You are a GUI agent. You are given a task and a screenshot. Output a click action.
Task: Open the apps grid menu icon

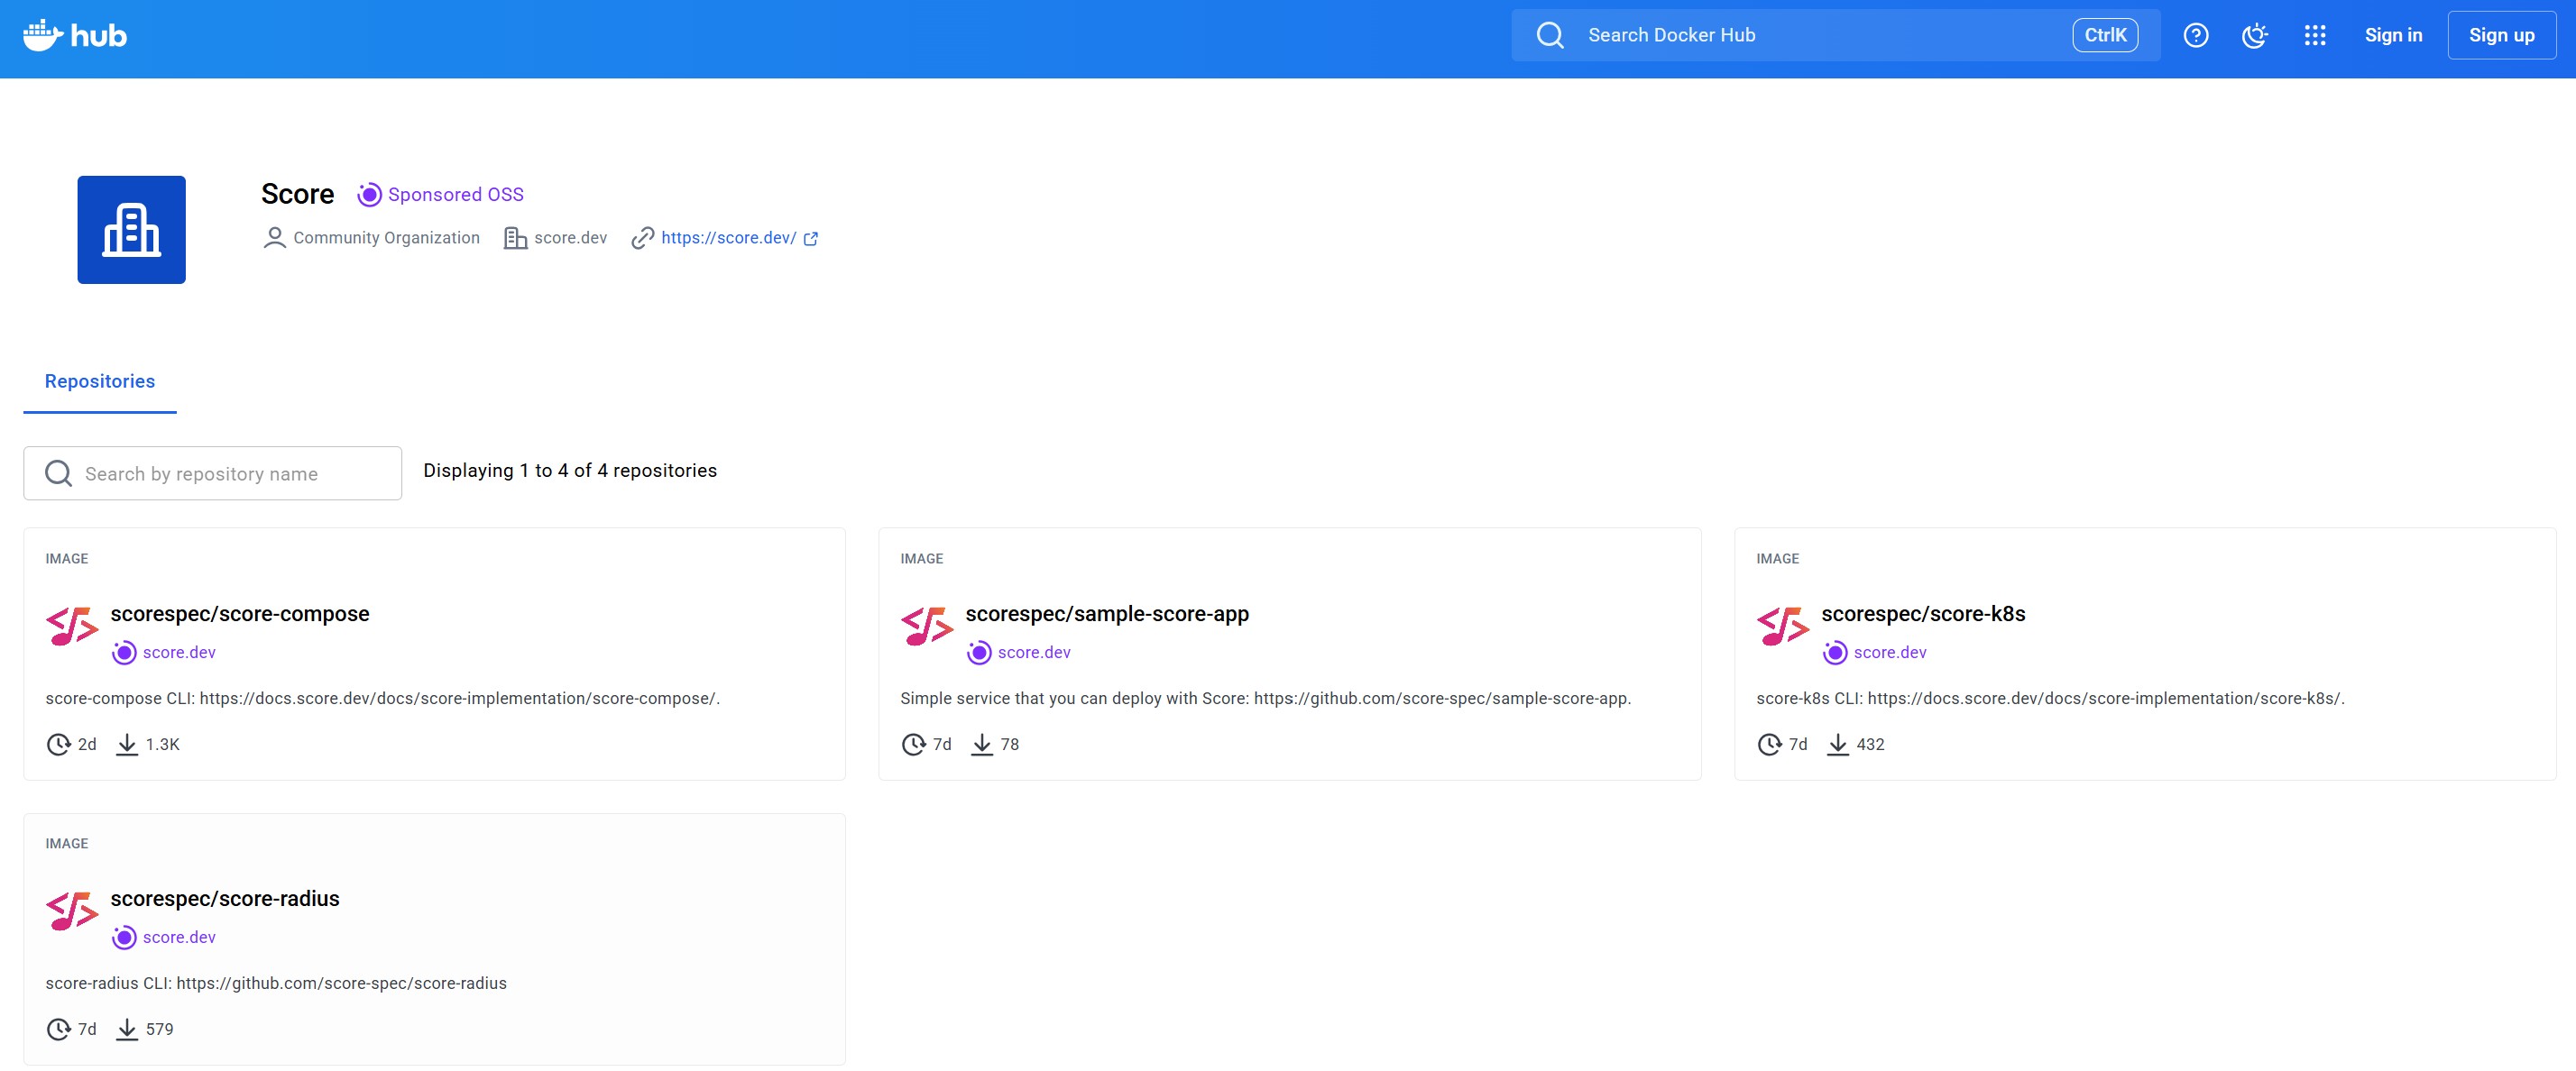coord(2314,36)
